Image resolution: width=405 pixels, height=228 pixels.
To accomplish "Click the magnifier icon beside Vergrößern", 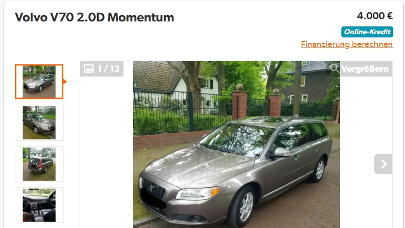I will (x=334, y=69).
